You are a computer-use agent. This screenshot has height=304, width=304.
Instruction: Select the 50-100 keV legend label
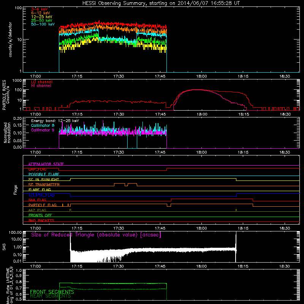[43, 24]
